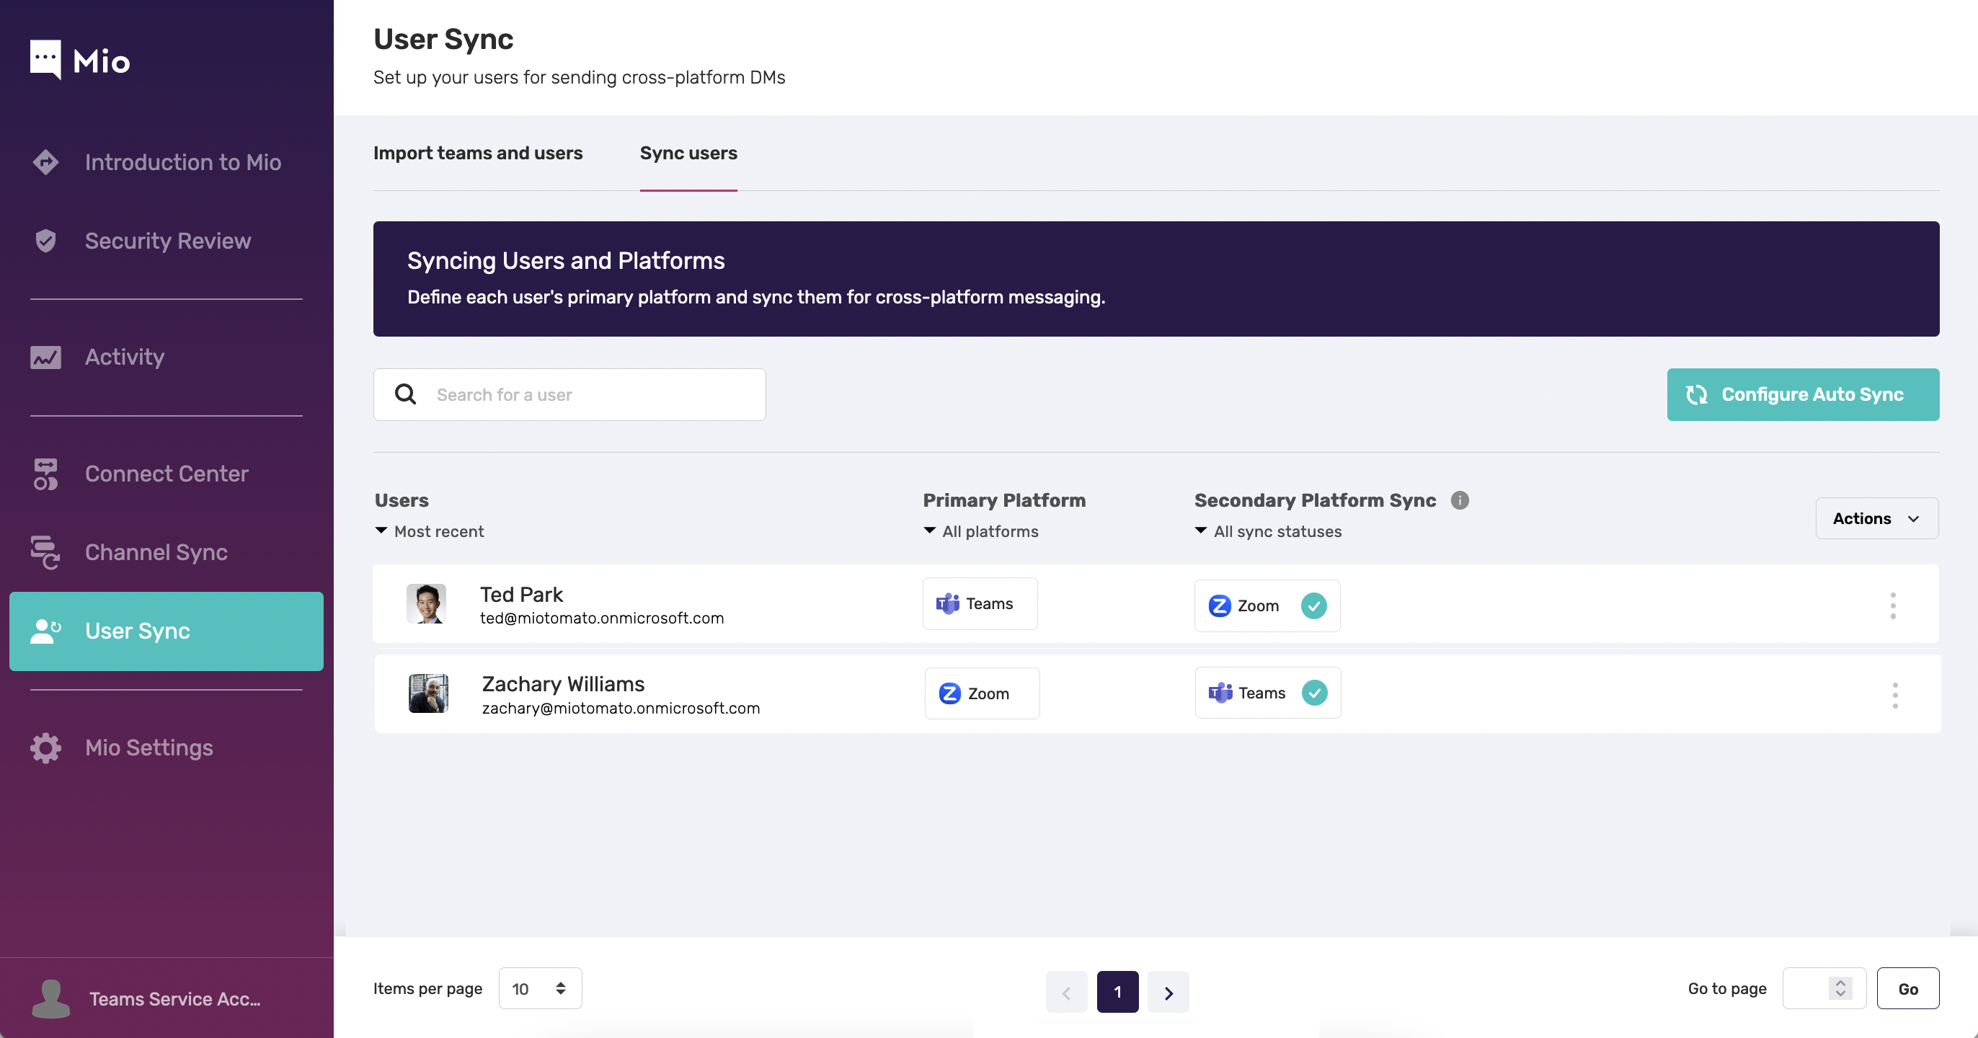Open Zachary Williams row options menu
1978x1038 pixels.
click(1894, 695)
